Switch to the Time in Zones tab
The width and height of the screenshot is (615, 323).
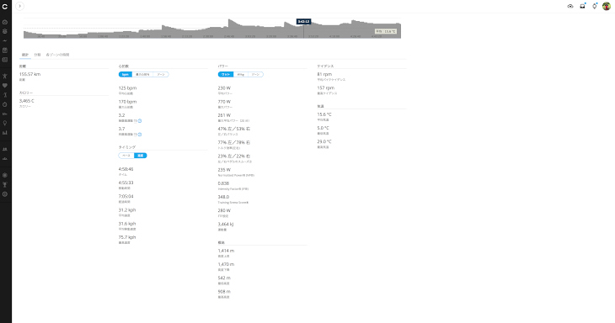click(57, 55)
